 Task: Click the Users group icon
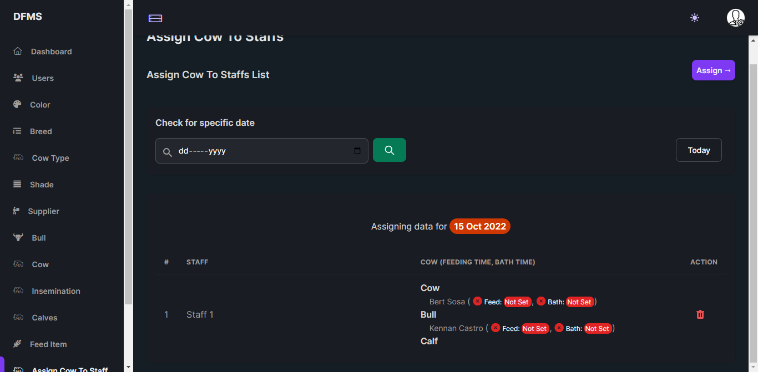coord(18,78)
